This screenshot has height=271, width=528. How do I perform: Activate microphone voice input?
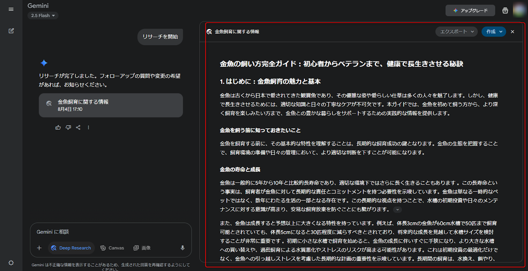pos(182,248)
